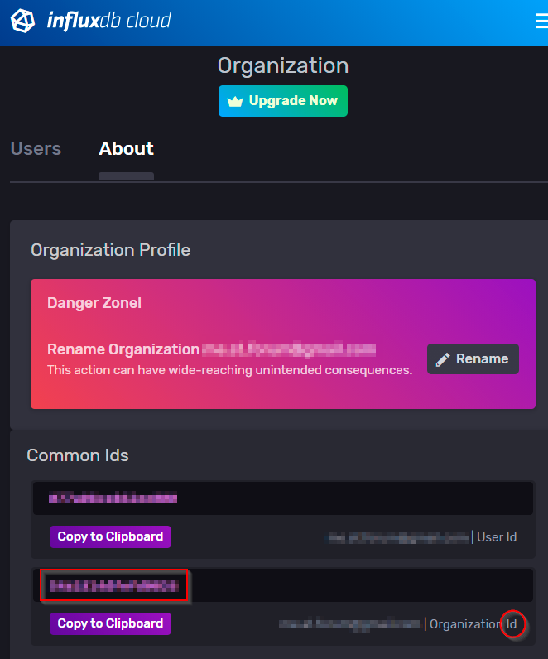Select the About tab
The image size is (548, 659).
[126, 148]
